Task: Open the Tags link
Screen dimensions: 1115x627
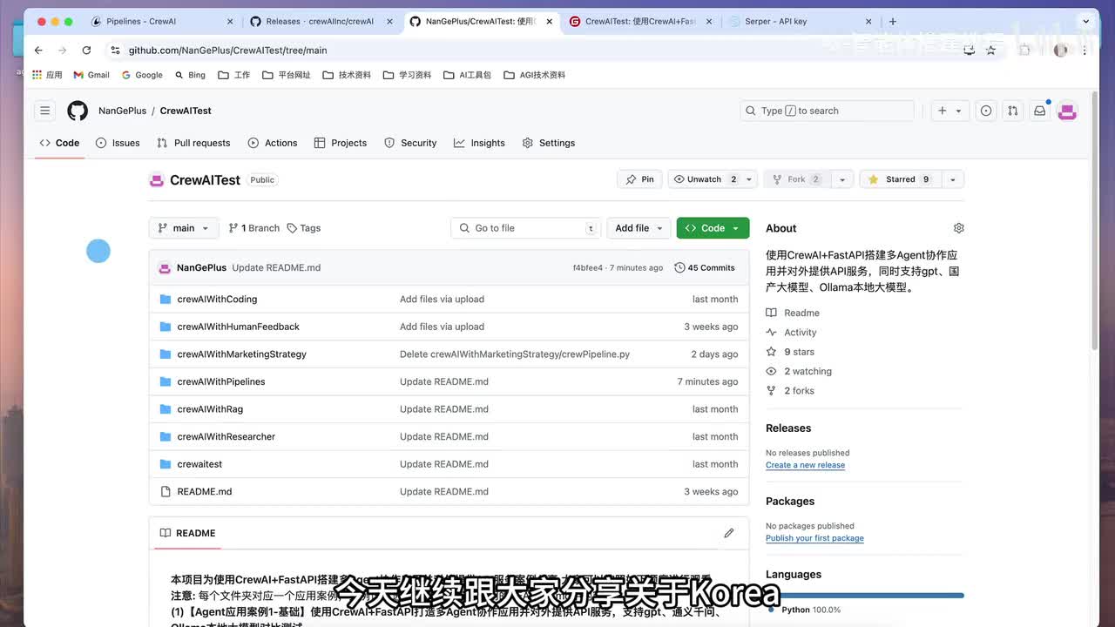Action: (x=304, y=228)
